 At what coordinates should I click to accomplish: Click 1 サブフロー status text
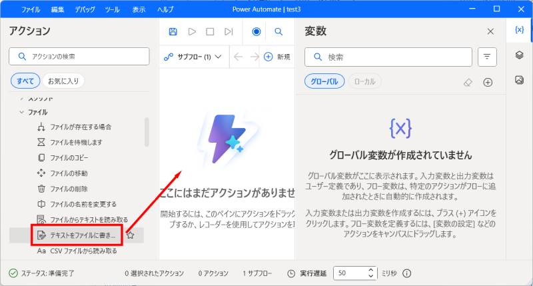pyautogui.click(x=257, y=273)
